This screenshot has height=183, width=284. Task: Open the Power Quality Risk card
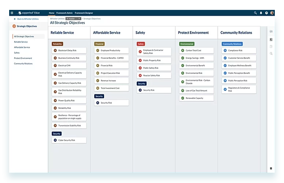69,101
